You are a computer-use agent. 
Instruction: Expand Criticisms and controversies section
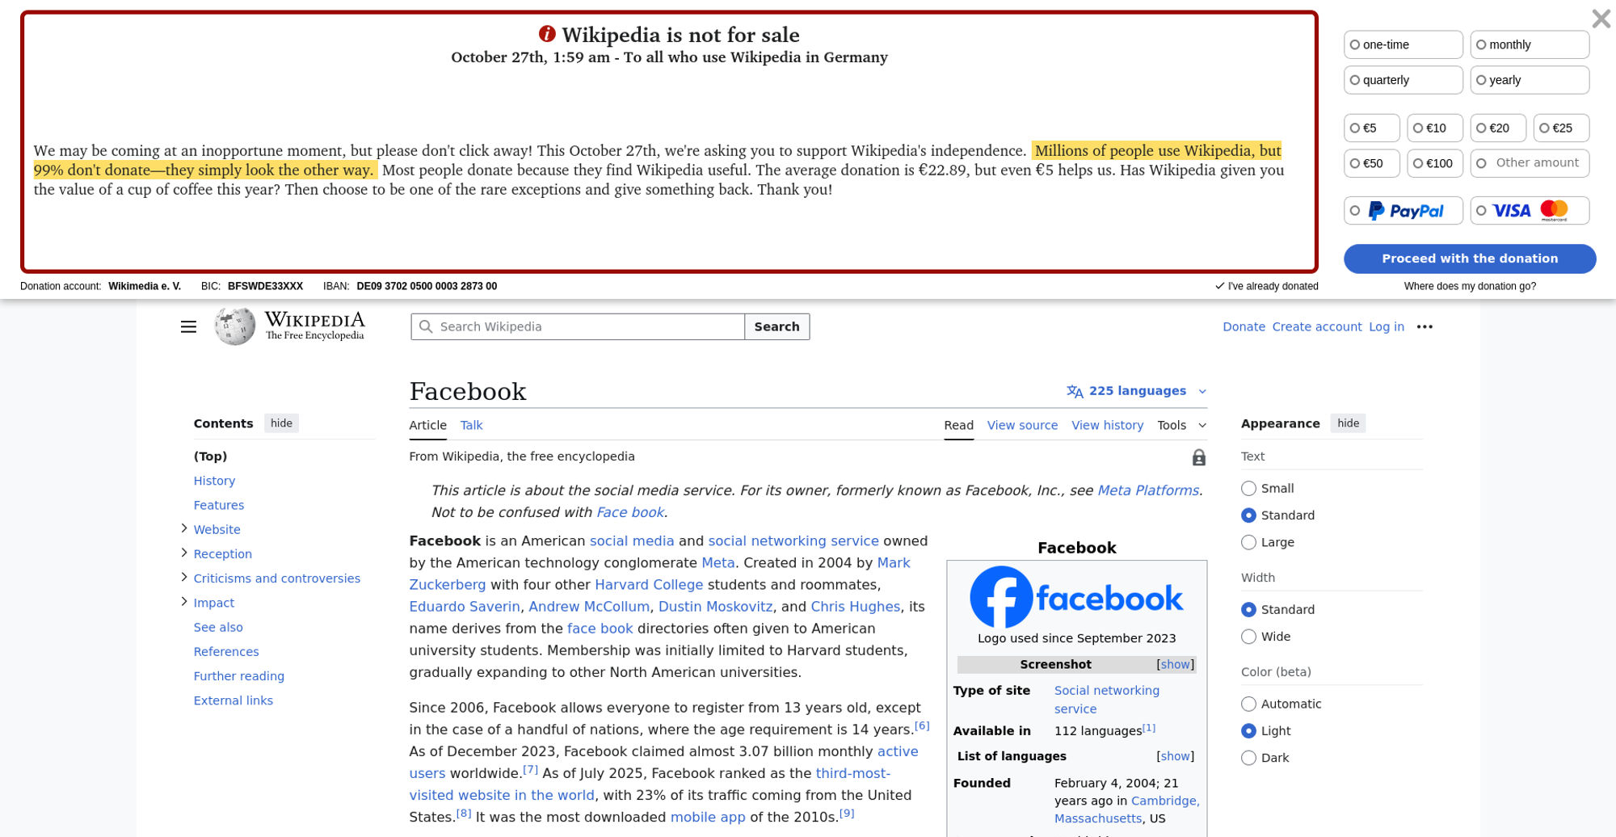(184, 577)
